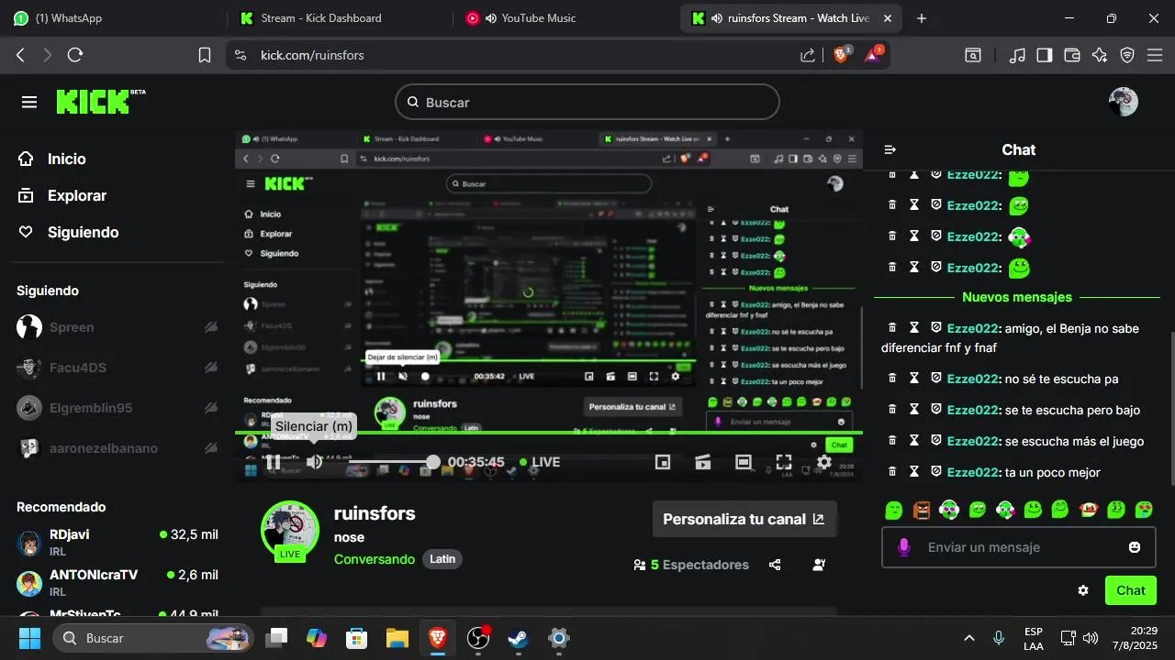Toggle theater mode in the player

(744, 462)
